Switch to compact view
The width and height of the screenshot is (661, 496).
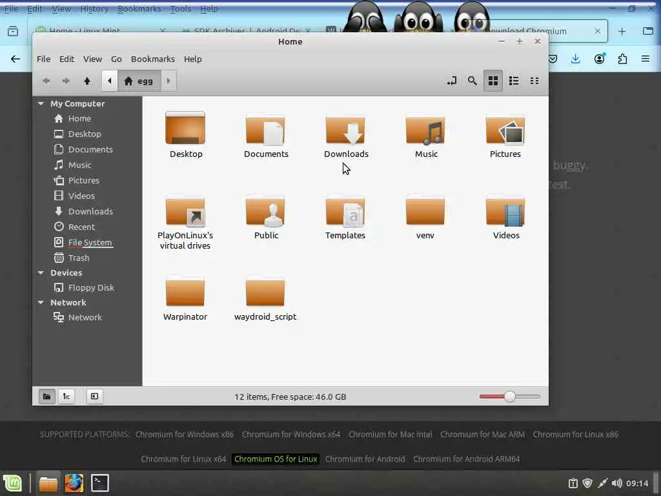point(534,81)
